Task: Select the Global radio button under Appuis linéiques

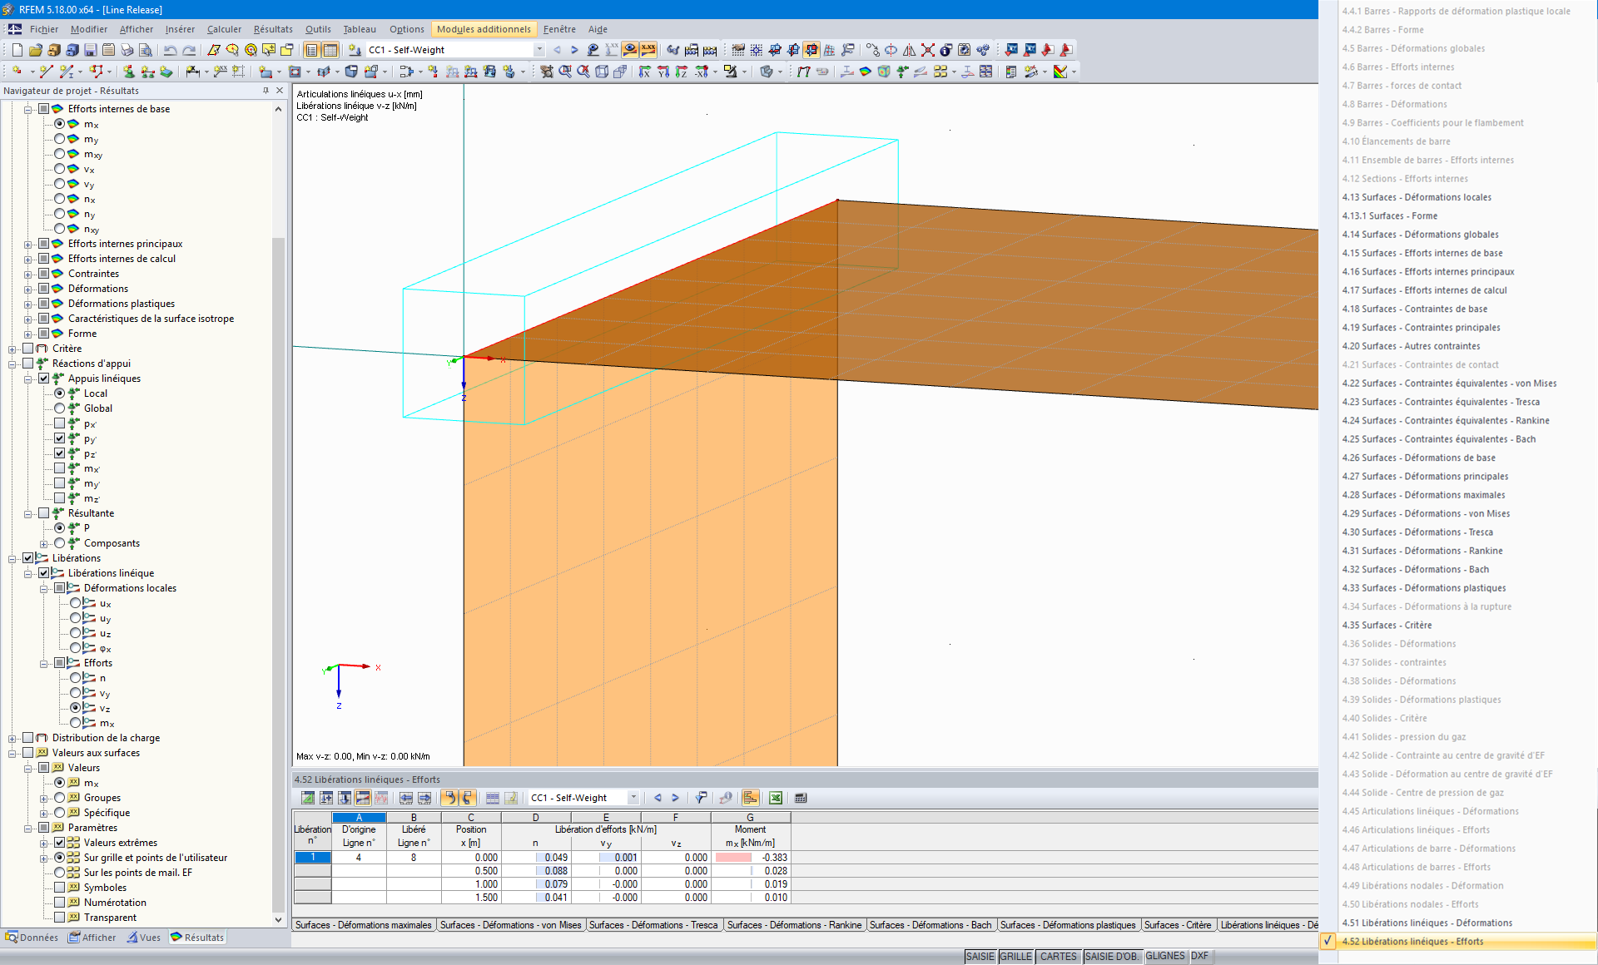Action: pos(59,408)
